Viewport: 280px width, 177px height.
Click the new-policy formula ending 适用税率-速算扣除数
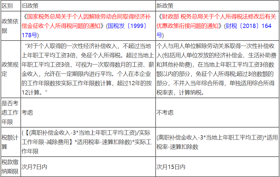pos(217,142)
